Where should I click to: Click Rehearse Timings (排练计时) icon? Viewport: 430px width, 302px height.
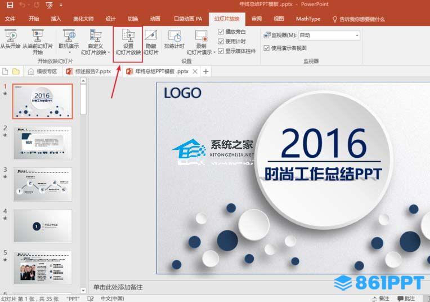(174, 39)
